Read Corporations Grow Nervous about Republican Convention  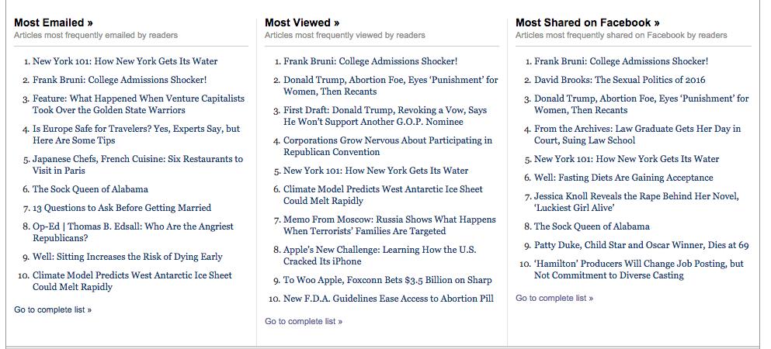[387, 147]
